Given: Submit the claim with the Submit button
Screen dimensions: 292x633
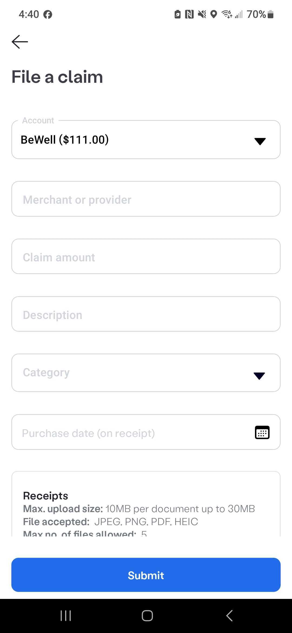Looking at the screenshot, I should coord(146,575).
